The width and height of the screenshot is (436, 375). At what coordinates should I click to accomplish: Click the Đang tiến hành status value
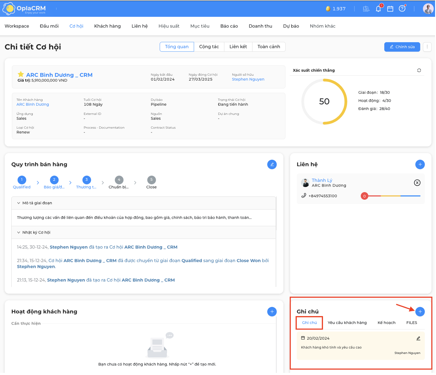pos(233,104)
